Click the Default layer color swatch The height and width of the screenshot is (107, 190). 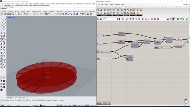tap(41, 105)
